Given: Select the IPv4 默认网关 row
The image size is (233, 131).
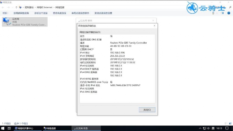Looking at the screenshot, I should [x=117, y=66].
